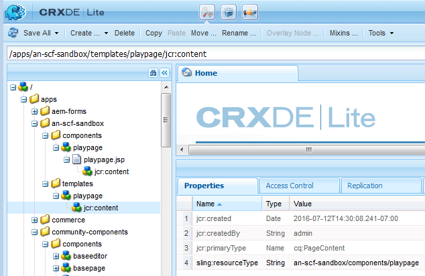Image resolution: width=425 pixels, height=276 pixels.
Task: Click the repository path input field
Action: 216,54
